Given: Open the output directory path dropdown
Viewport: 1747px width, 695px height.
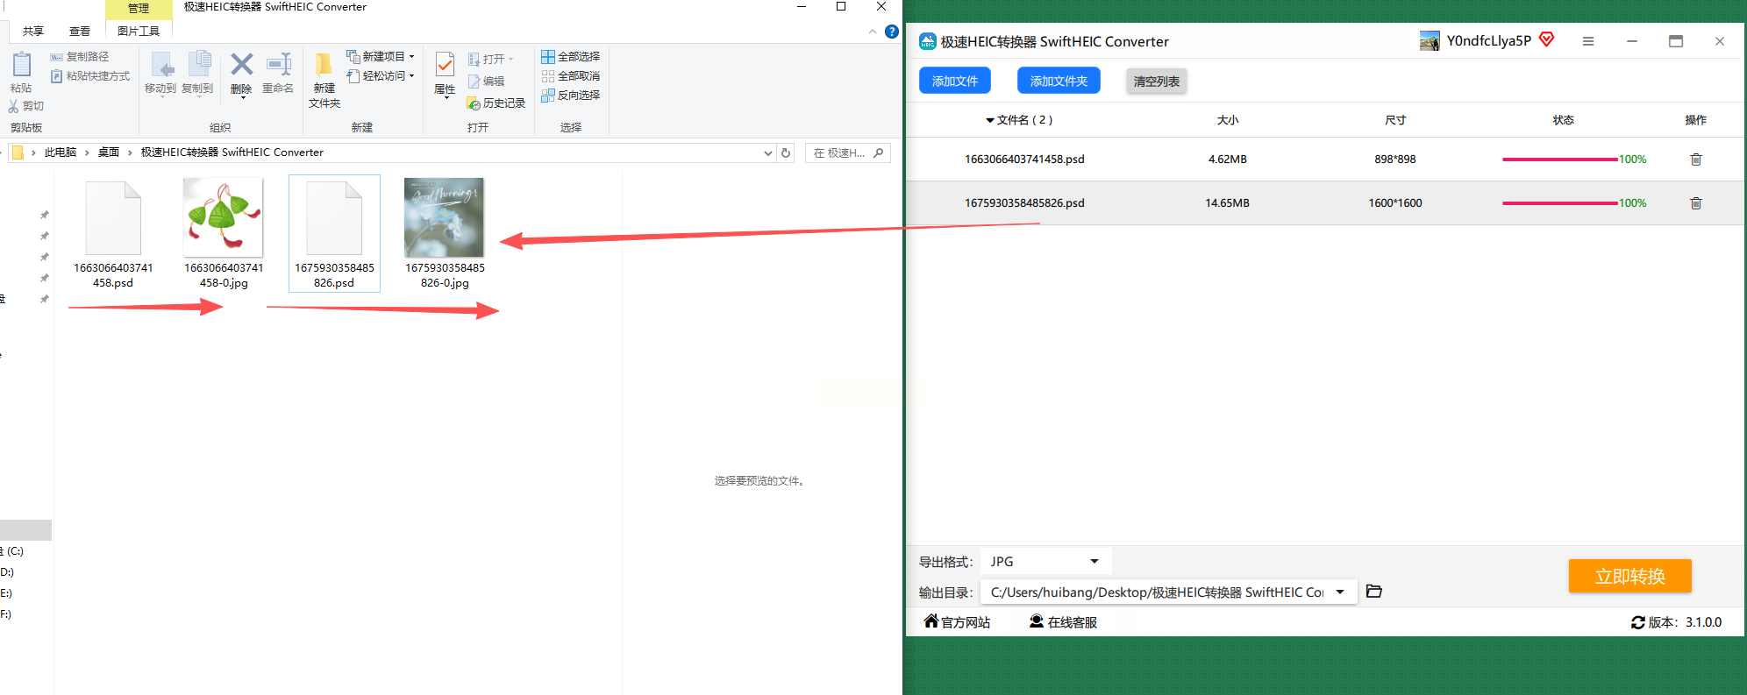Looking at the screenshot, I should coord(1340,592).
